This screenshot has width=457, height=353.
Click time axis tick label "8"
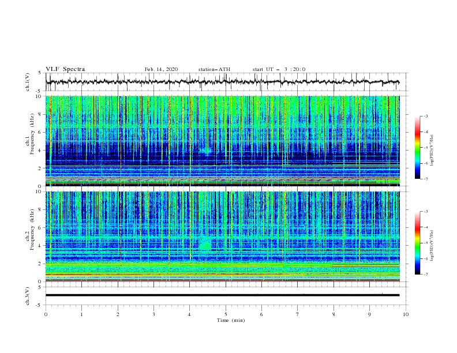coord(334,314)
